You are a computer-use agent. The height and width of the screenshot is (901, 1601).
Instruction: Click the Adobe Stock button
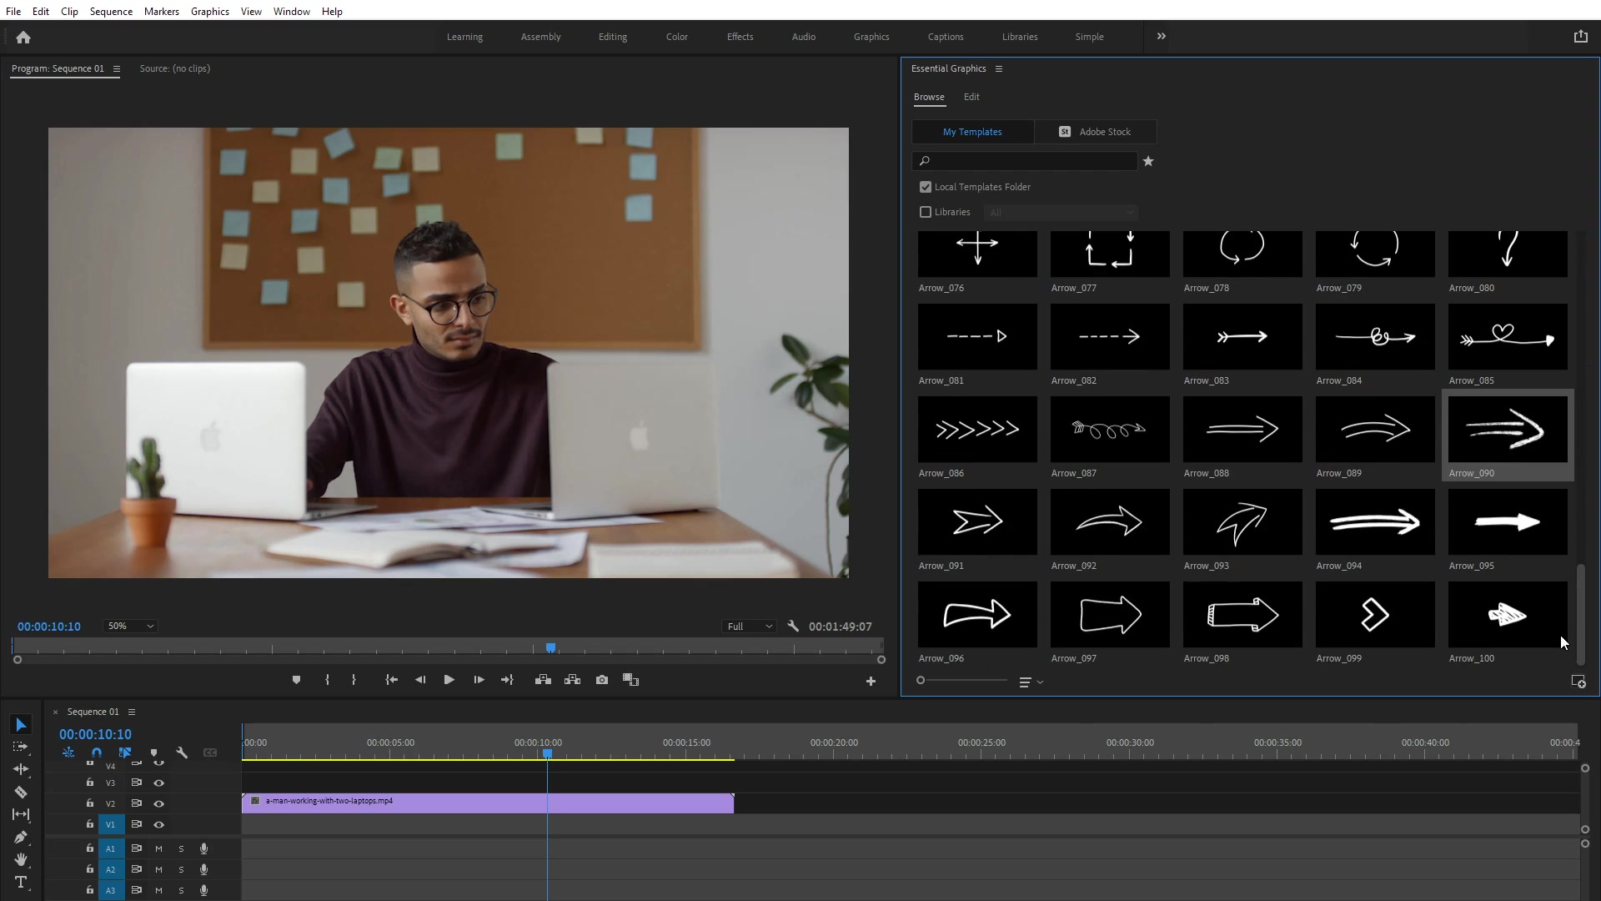[1097, 131]
